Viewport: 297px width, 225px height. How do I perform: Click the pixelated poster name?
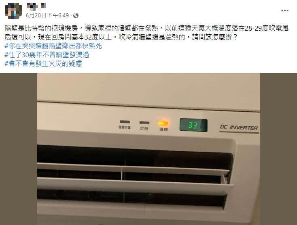[x=36, y=6]
